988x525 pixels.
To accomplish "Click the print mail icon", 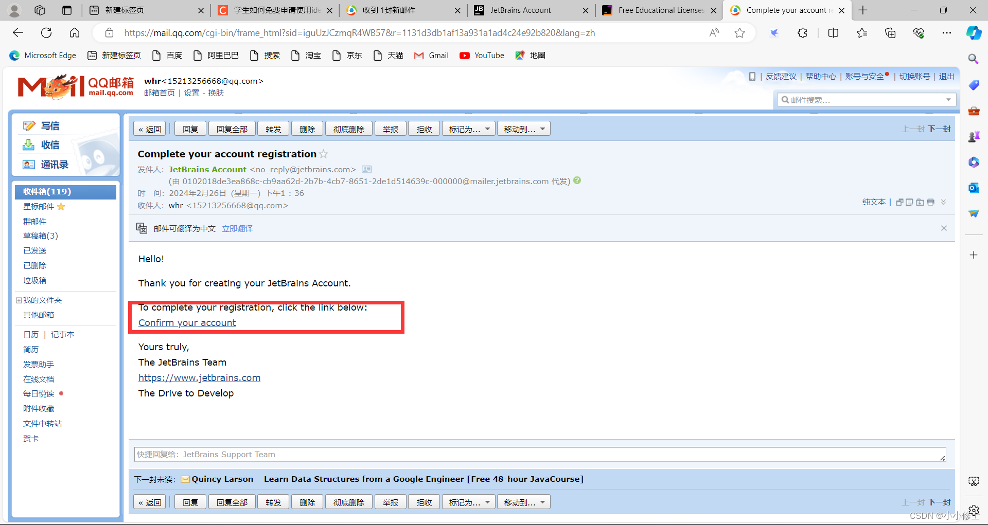I will coord(930,202).
